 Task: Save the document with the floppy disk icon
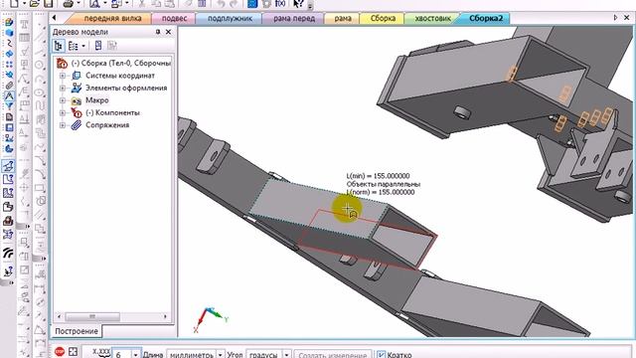49,4
